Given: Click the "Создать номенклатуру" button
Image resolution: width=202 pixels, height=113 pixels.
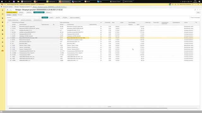Looking at the screenshot, I should [x=13, y=20].
